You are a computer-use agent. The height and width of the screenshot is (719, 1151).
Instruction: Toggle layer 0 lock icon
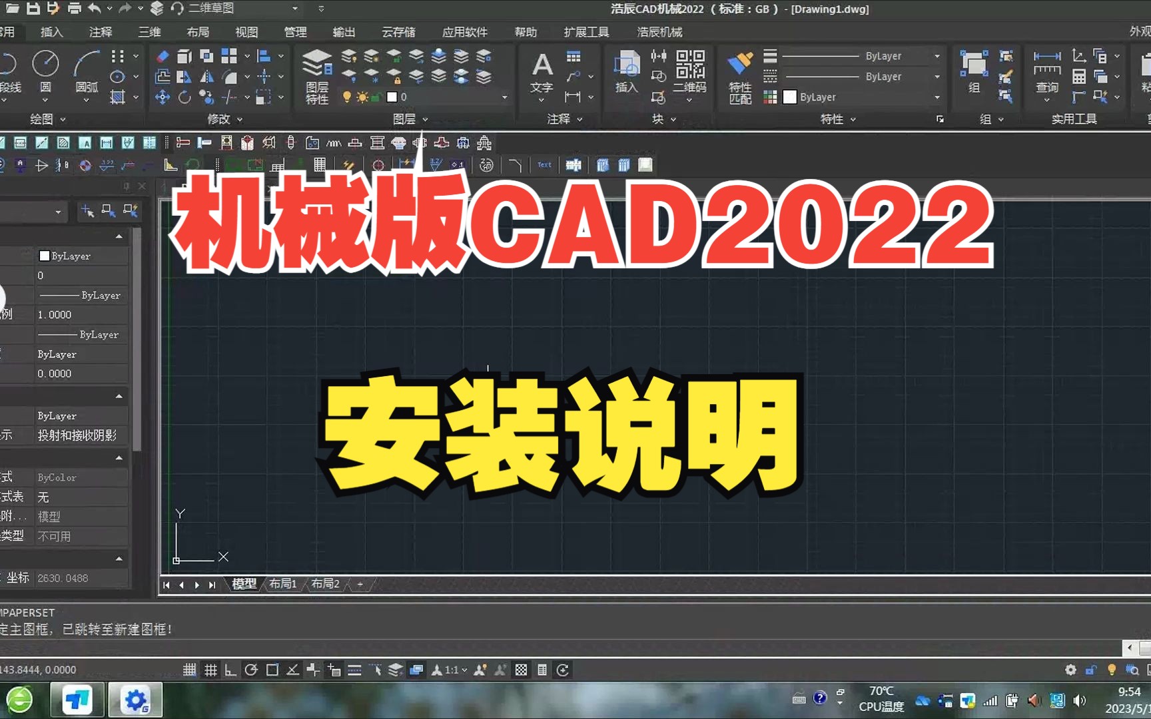pyautogui.click(x=376, y=97)
